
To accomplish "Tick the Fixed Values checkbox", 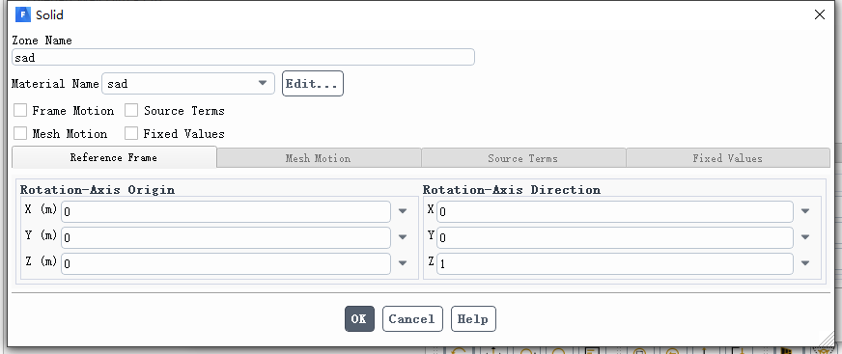I will pos(131,133).
